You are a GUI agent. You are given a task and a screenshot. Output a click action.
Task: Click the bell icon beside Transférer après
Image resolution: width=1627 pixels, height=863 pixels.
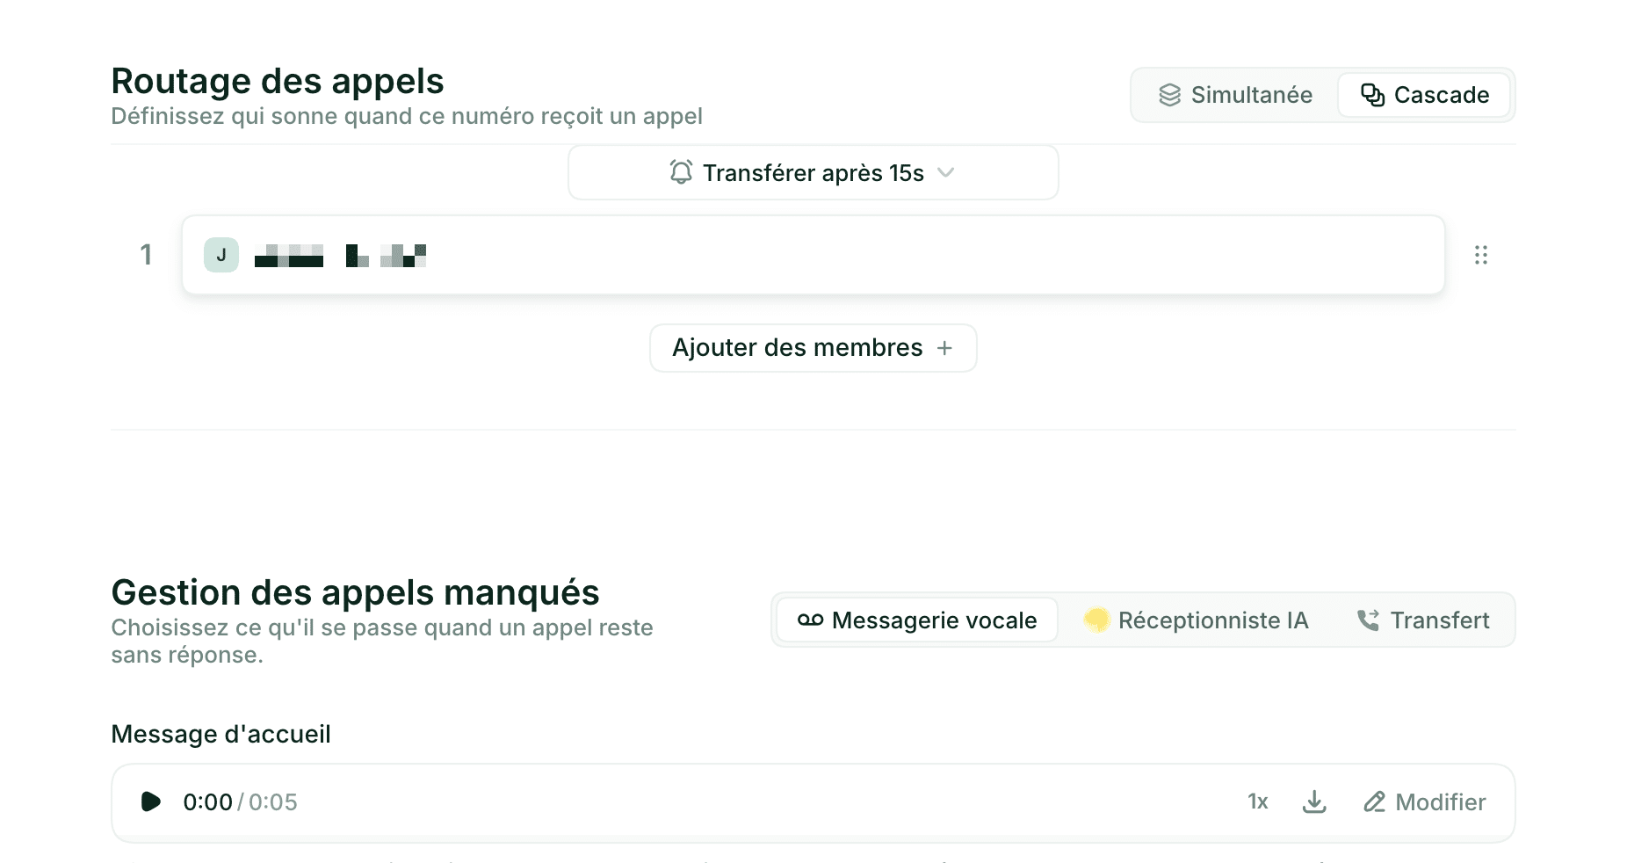pyautogui.click(x=681, y=171)
